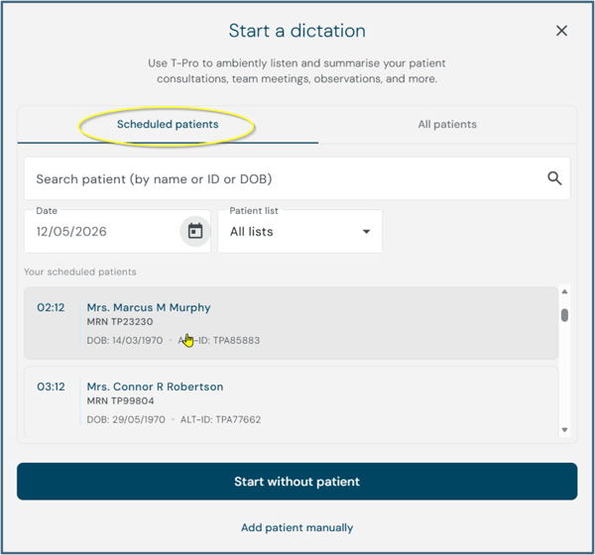Select patient Mrs. Connor R Robertson
Image resolution: width=595 pixels, height=555 pixels.
291,402
